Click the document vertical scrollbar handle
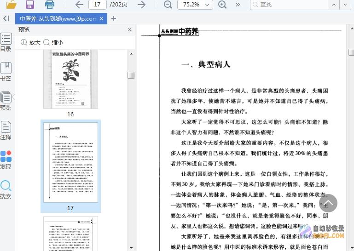 pyautogui.click(x=352, y=52)
